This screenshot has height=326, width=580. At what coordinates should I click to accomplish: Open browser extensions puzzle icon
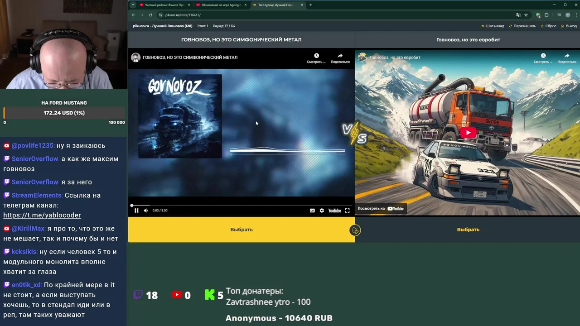[x=546, y=15]
